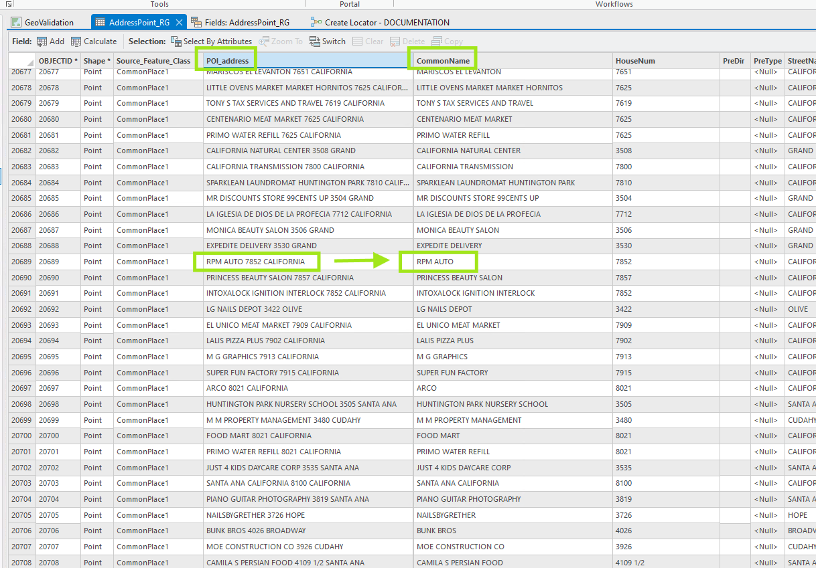The height and width of the screenshot is (568, 816).
Task: Click HouseNum cell '3508'
Action: 666,151
